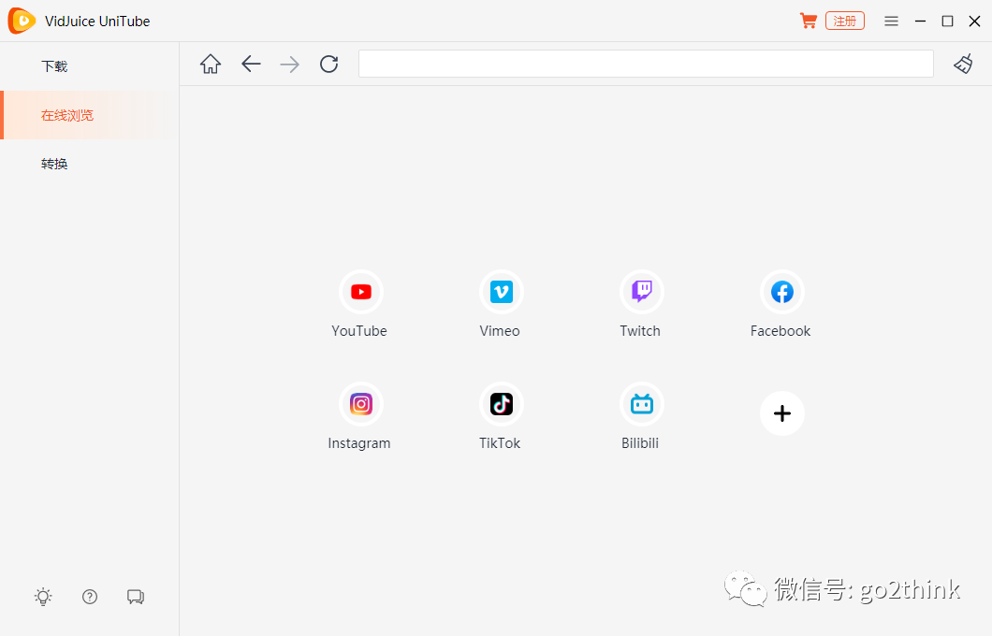Close the VidJuice UniTube window

pyautogui.click(x=975, y=21)
